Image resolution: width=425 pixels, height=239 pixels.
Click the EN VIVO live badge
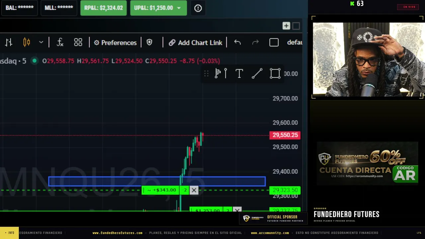pos(408,7)
